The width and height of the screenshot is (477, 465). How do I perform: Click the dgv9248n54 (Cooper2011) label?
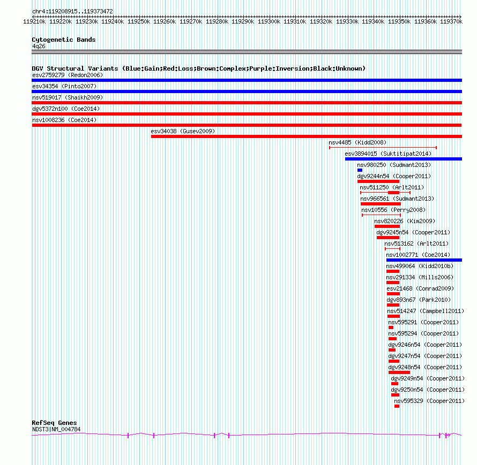pos(425,367)
